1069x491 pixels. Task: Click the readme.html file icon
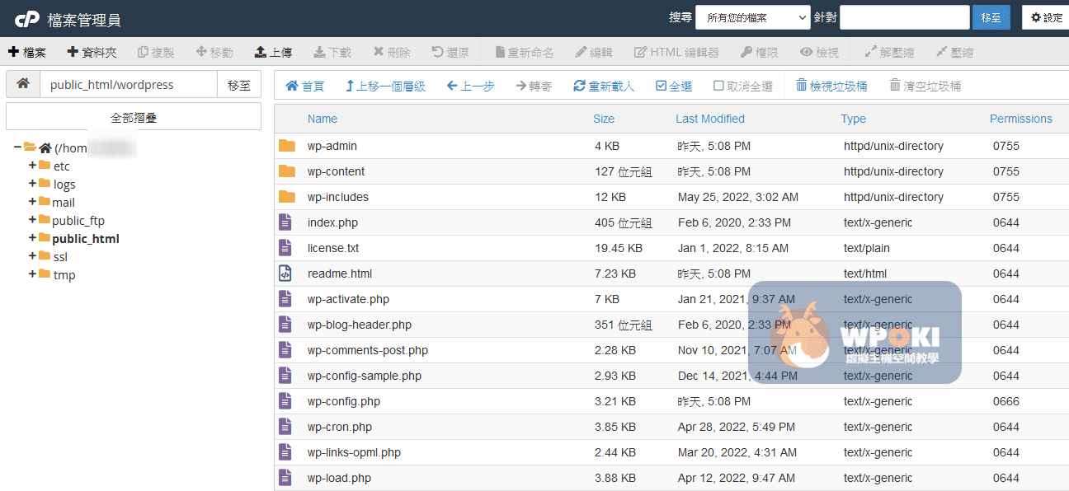tap(285, 274)
